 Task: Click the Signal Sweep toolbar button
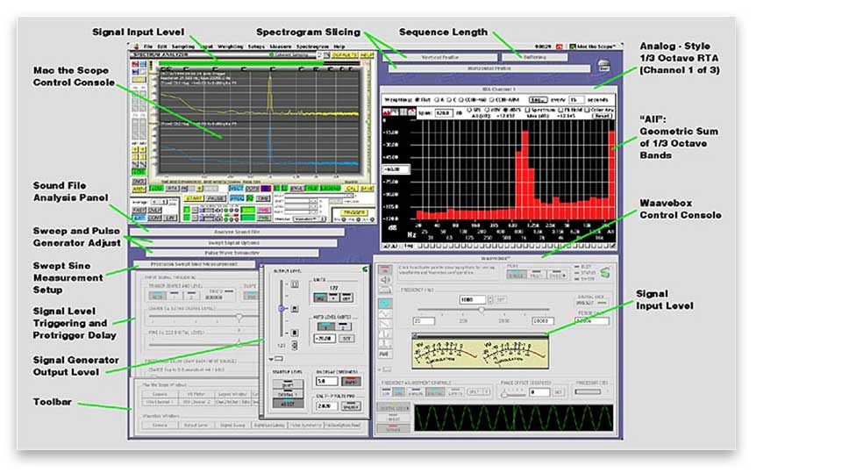[x=232, y=425]
